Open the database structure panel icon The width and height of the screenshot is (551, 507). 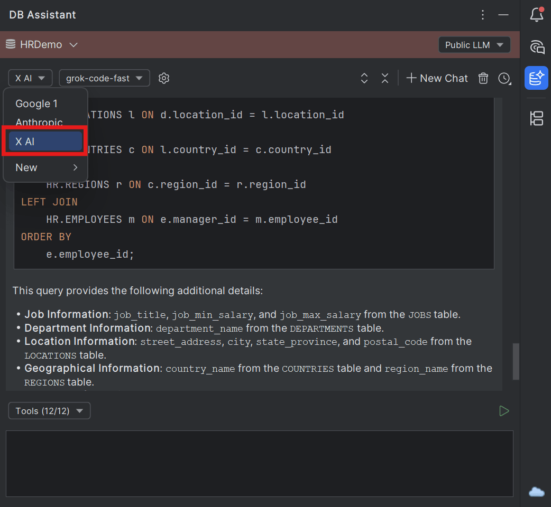coord(537,118)
